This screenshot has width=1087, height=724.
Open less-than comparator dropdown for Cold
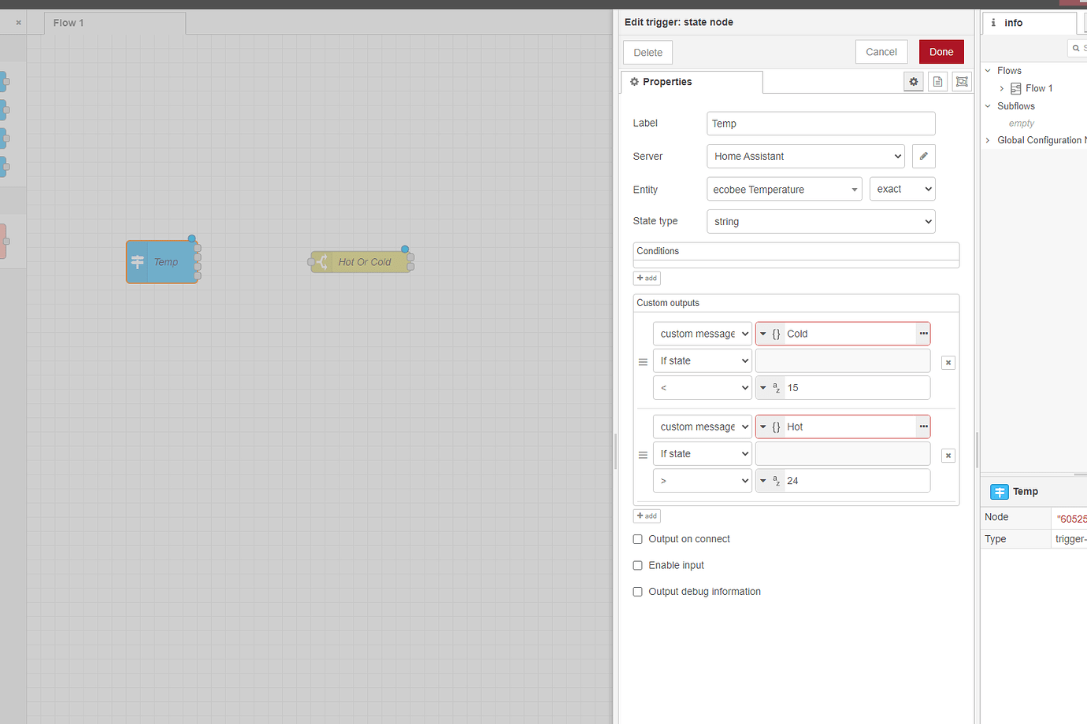click(702, 388)
